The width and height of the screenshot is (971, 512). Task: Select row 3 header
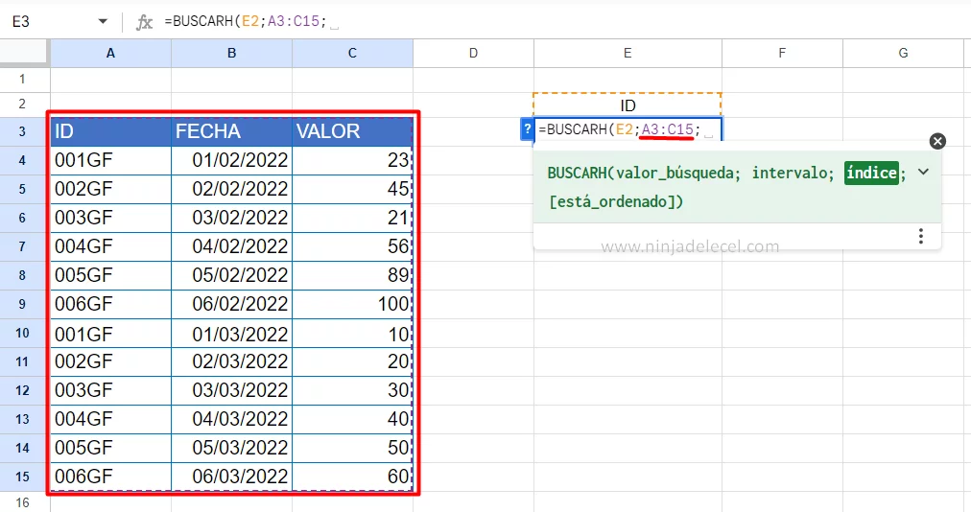[22, 131]
